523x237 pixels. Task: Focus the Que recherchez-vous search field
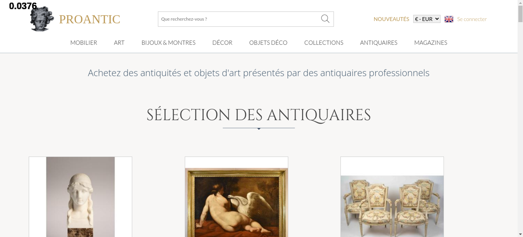(239, 19)
